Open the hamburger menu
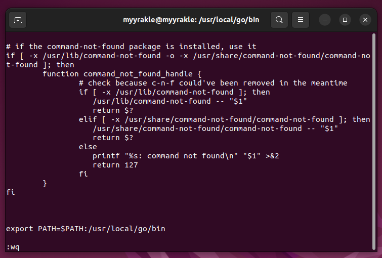382x258 pixels. tap(301, 20)
